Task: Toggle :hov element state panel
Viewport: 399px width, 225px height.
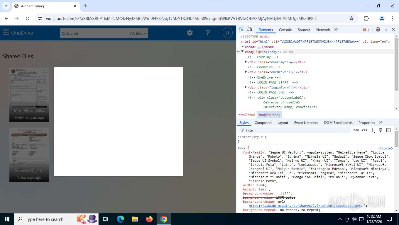Action: tap(356, 130)
